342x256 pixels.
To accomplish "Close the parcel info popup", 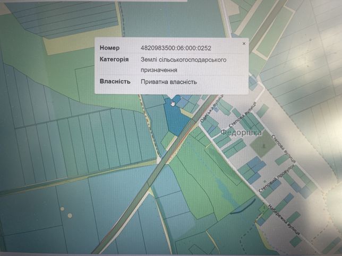I will (244, 43).
